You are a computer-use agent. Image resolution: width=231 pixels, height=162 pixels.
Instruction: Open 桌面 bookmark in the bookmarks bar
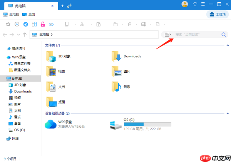click(28, 15)
